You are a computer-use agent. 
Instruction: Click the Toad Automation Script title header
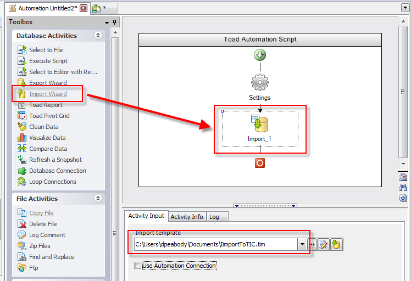tap(260, 40)
